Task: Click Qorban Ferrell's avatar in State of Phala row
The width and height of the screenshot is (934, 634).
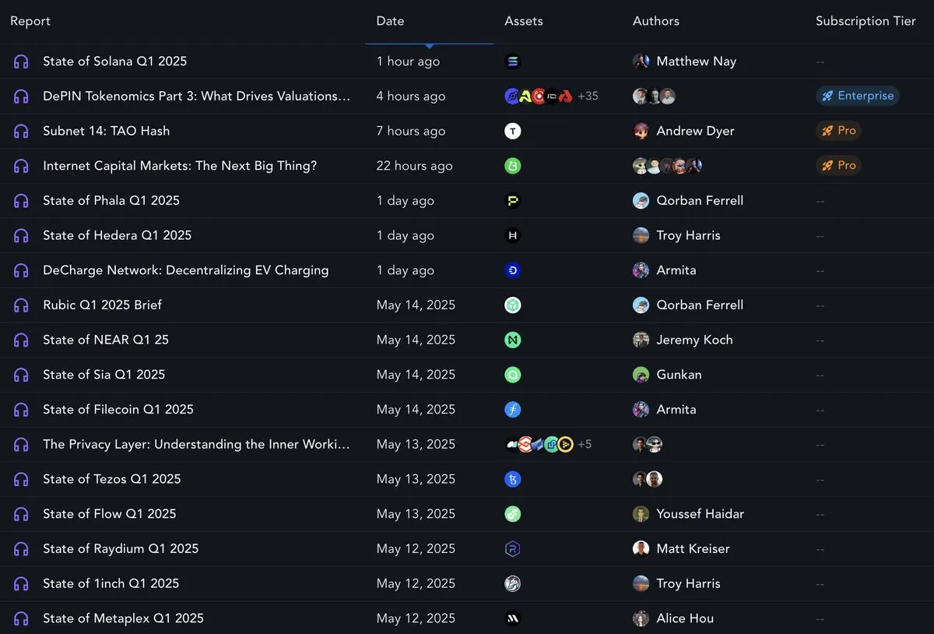Action: coord(641,201)
